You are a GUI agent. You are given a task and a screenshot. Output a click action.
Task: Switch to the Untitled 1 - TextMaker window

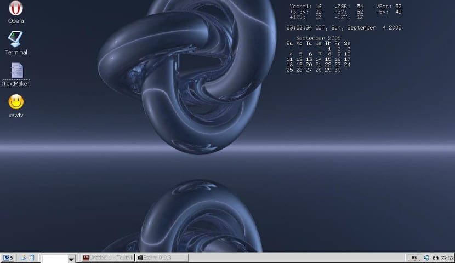tap(107, 258)
